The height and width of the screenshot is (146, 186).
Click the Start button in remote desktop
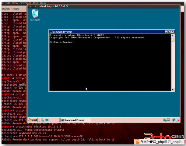pyautogui.click(x=33, y=120)
